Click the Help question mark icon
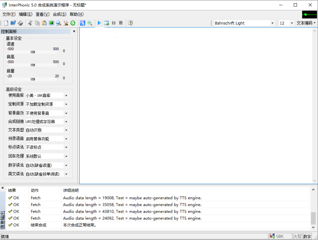Image resolution: width=318 pixels, height=241 pixels. tap(130, 23)
